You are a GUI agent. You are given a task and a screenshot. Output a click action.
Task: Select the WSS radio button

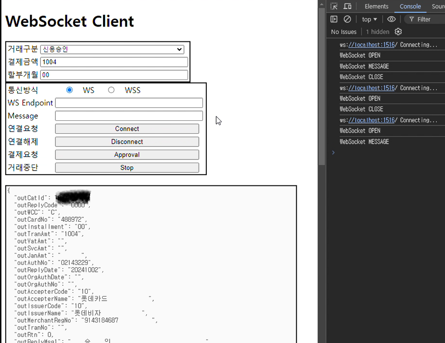111,90
